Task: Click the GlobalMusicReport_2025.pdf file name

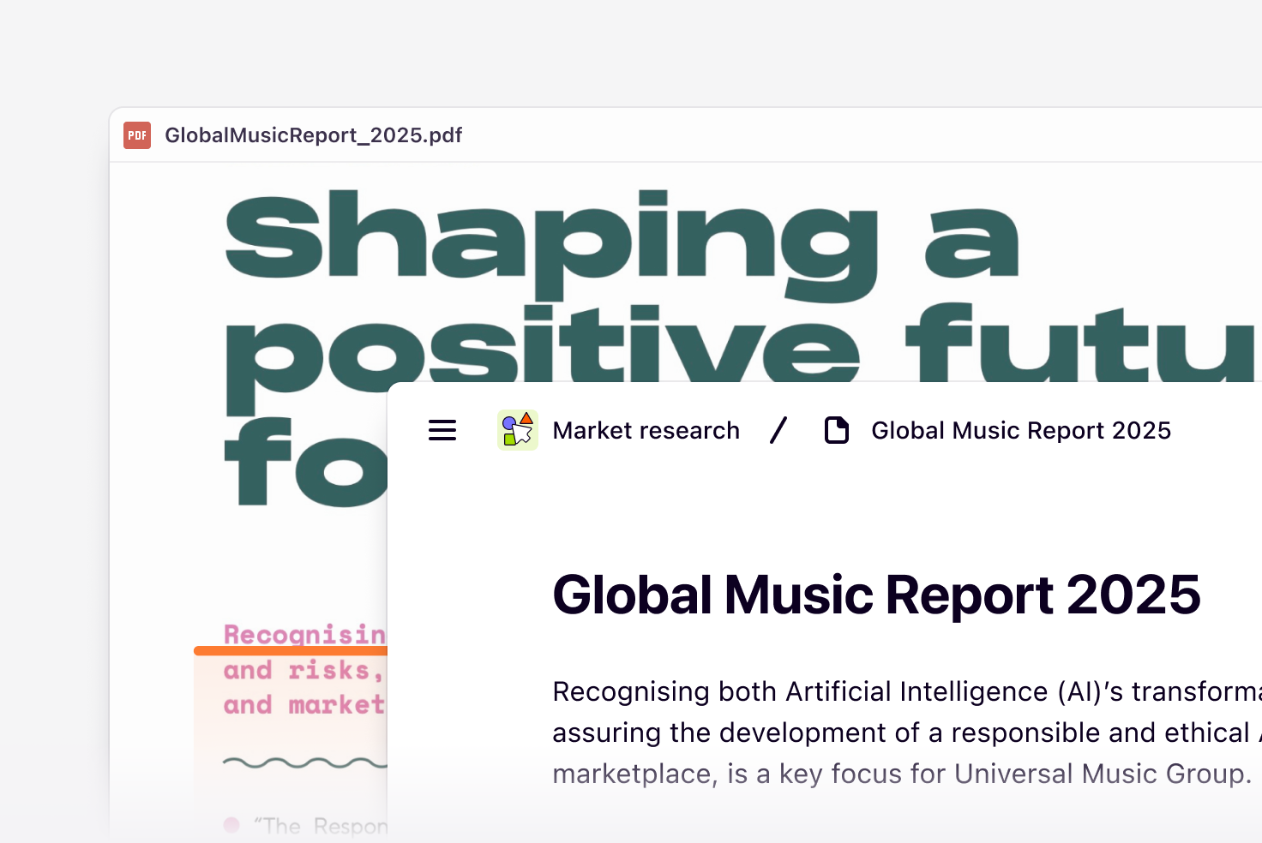Action: 313,135
